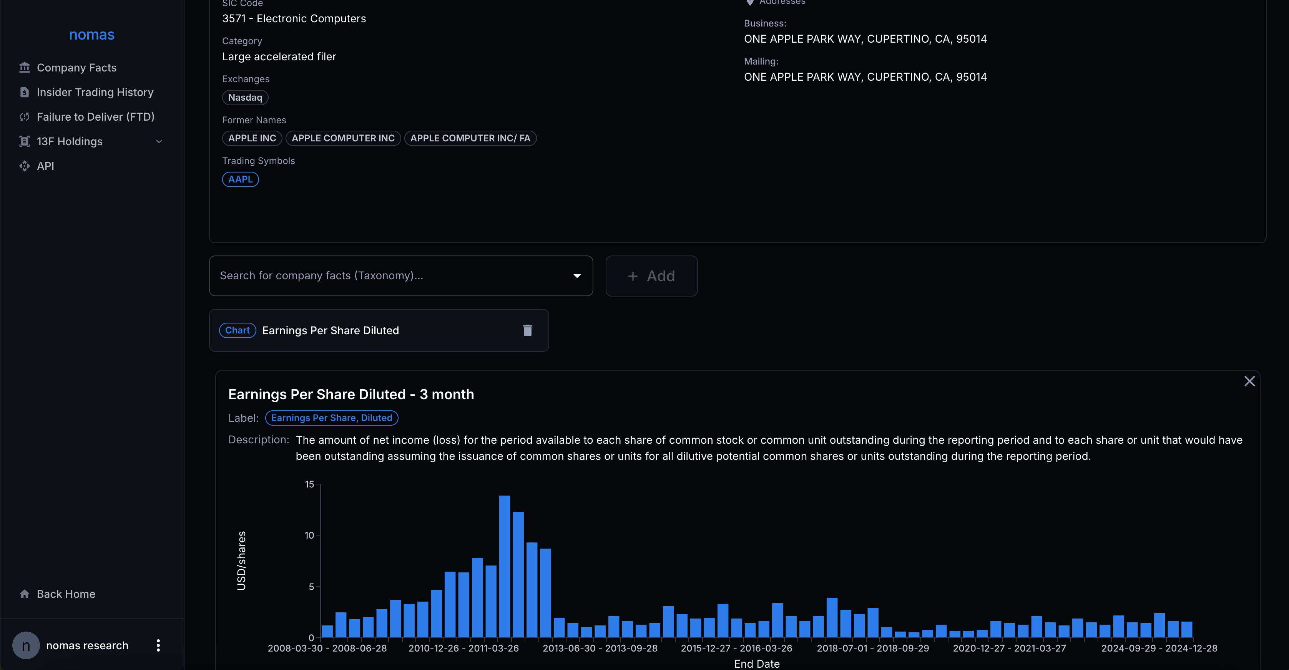Click the nomas logo
The image size is (1289, 670).
(x=91, y=35)
